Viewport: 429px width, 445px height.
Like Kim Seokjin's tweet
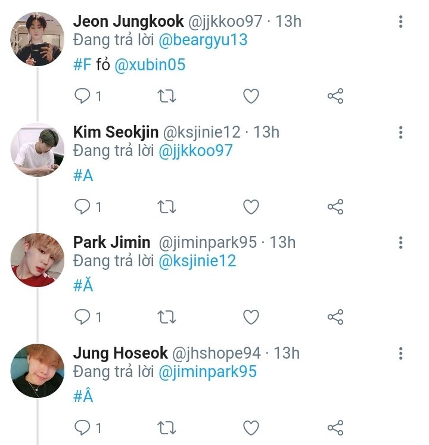tap(251, 207)
